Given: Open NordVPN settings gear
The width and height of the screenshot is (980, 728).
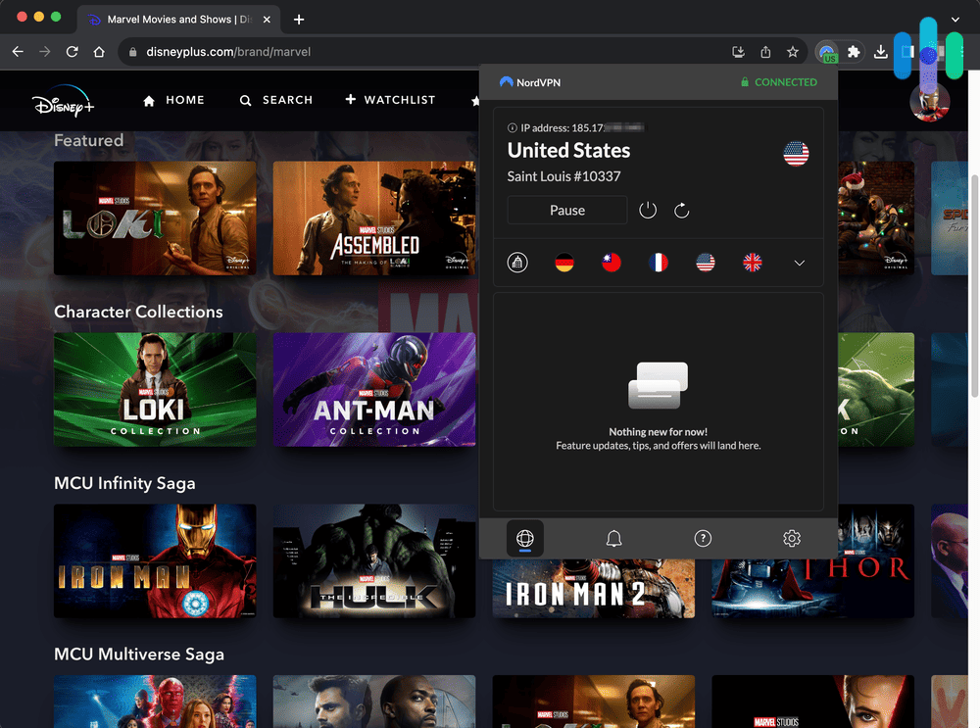Looking at the screenshot, I should point(792,538).
